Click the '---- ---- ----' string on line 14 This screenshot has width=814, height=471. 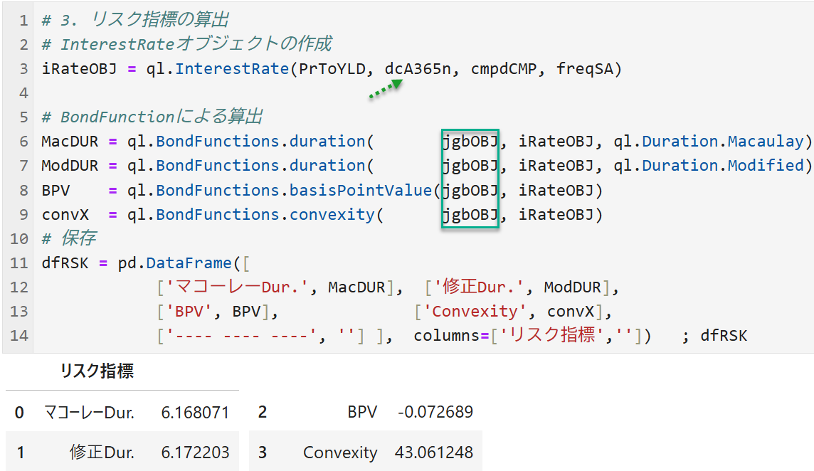[241, 336]
